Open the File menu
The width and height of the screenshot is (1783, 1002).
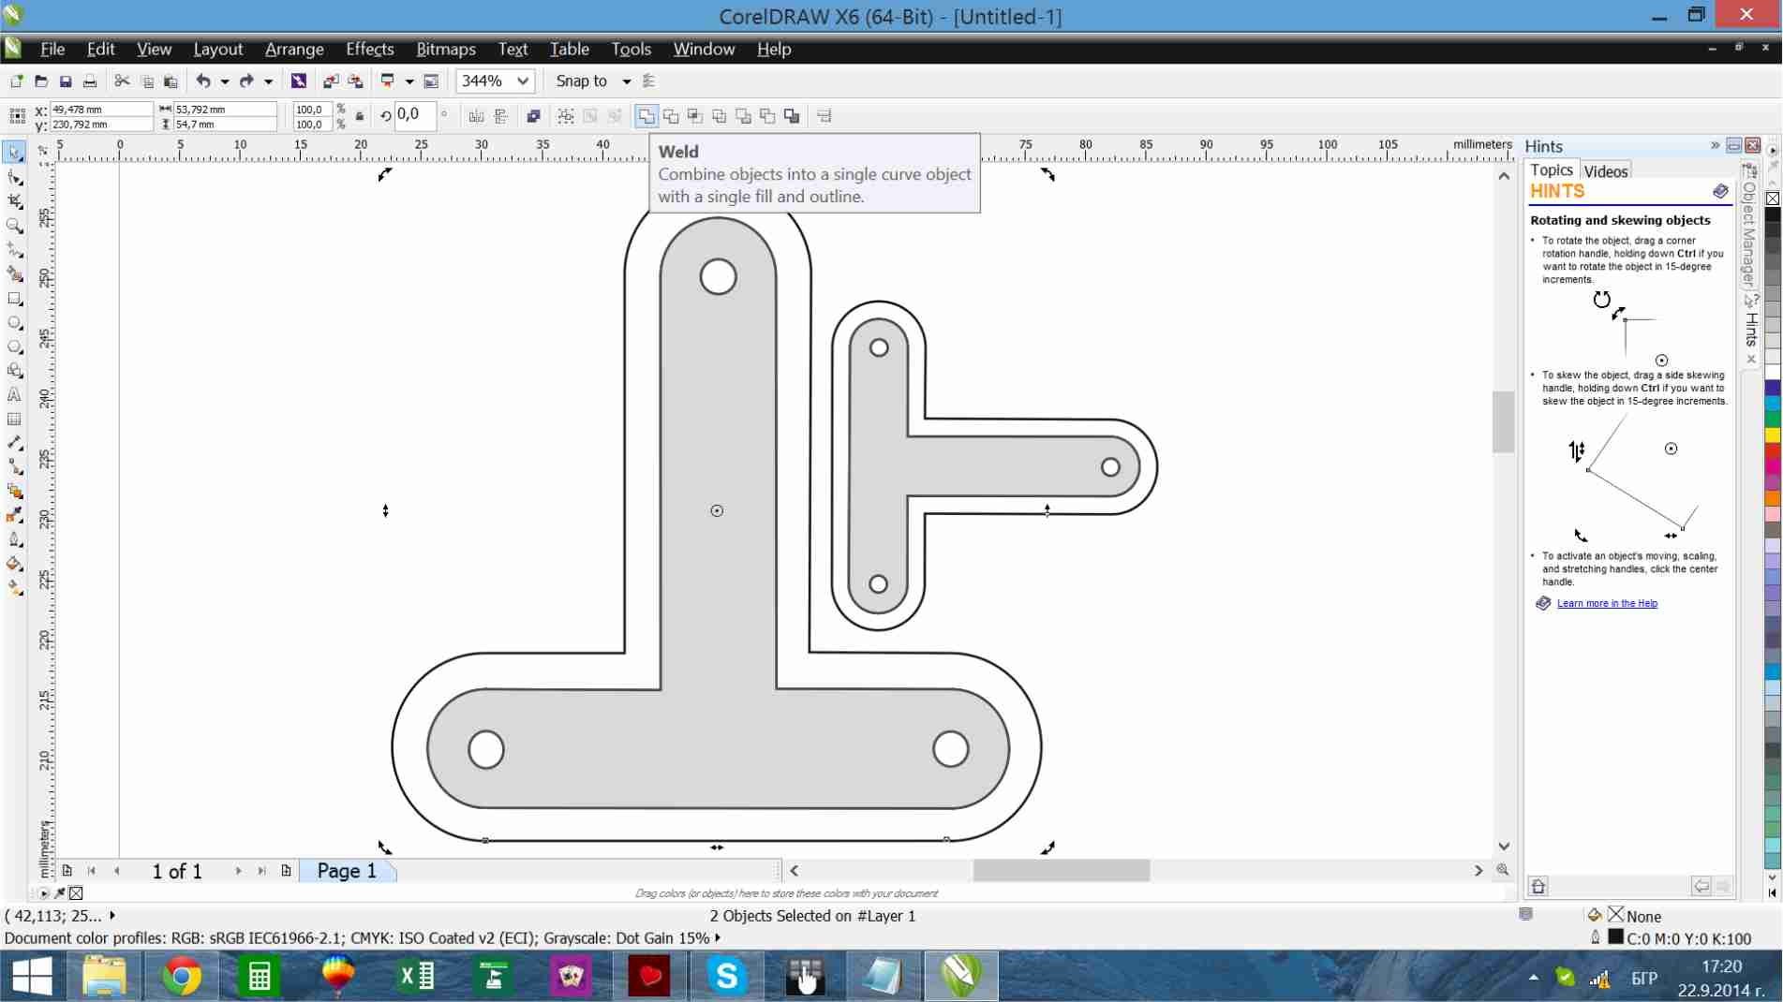coord(52,49)
